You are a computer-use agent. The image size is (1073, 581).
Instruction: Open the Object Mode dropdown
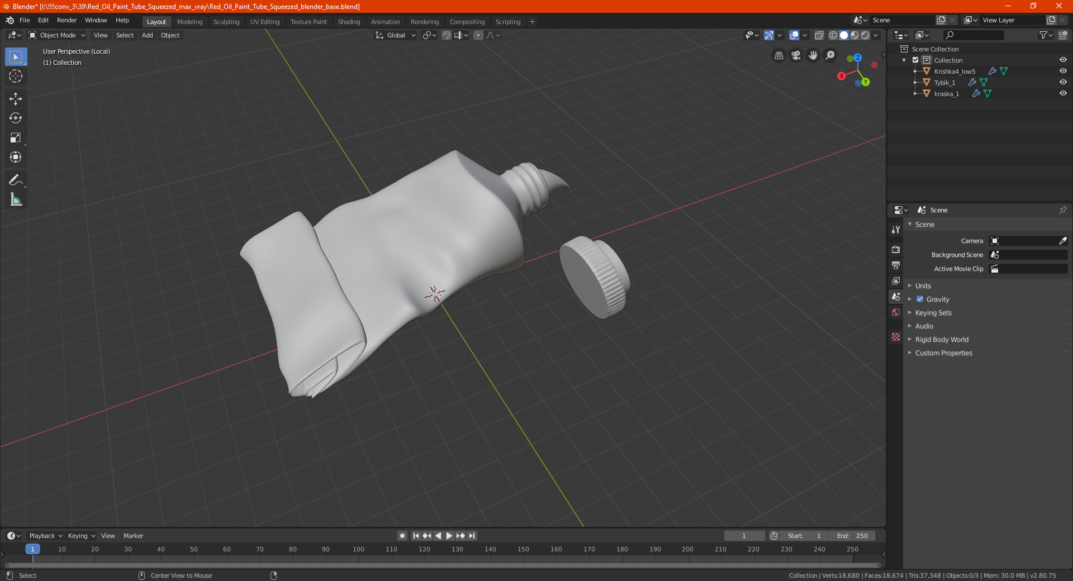57,35
